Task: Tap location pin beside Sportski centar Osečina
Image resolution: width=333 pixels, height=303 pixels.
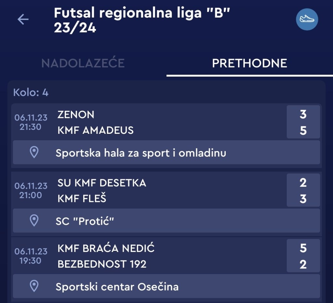Action: pyautogui.click(x=34, y=286)
